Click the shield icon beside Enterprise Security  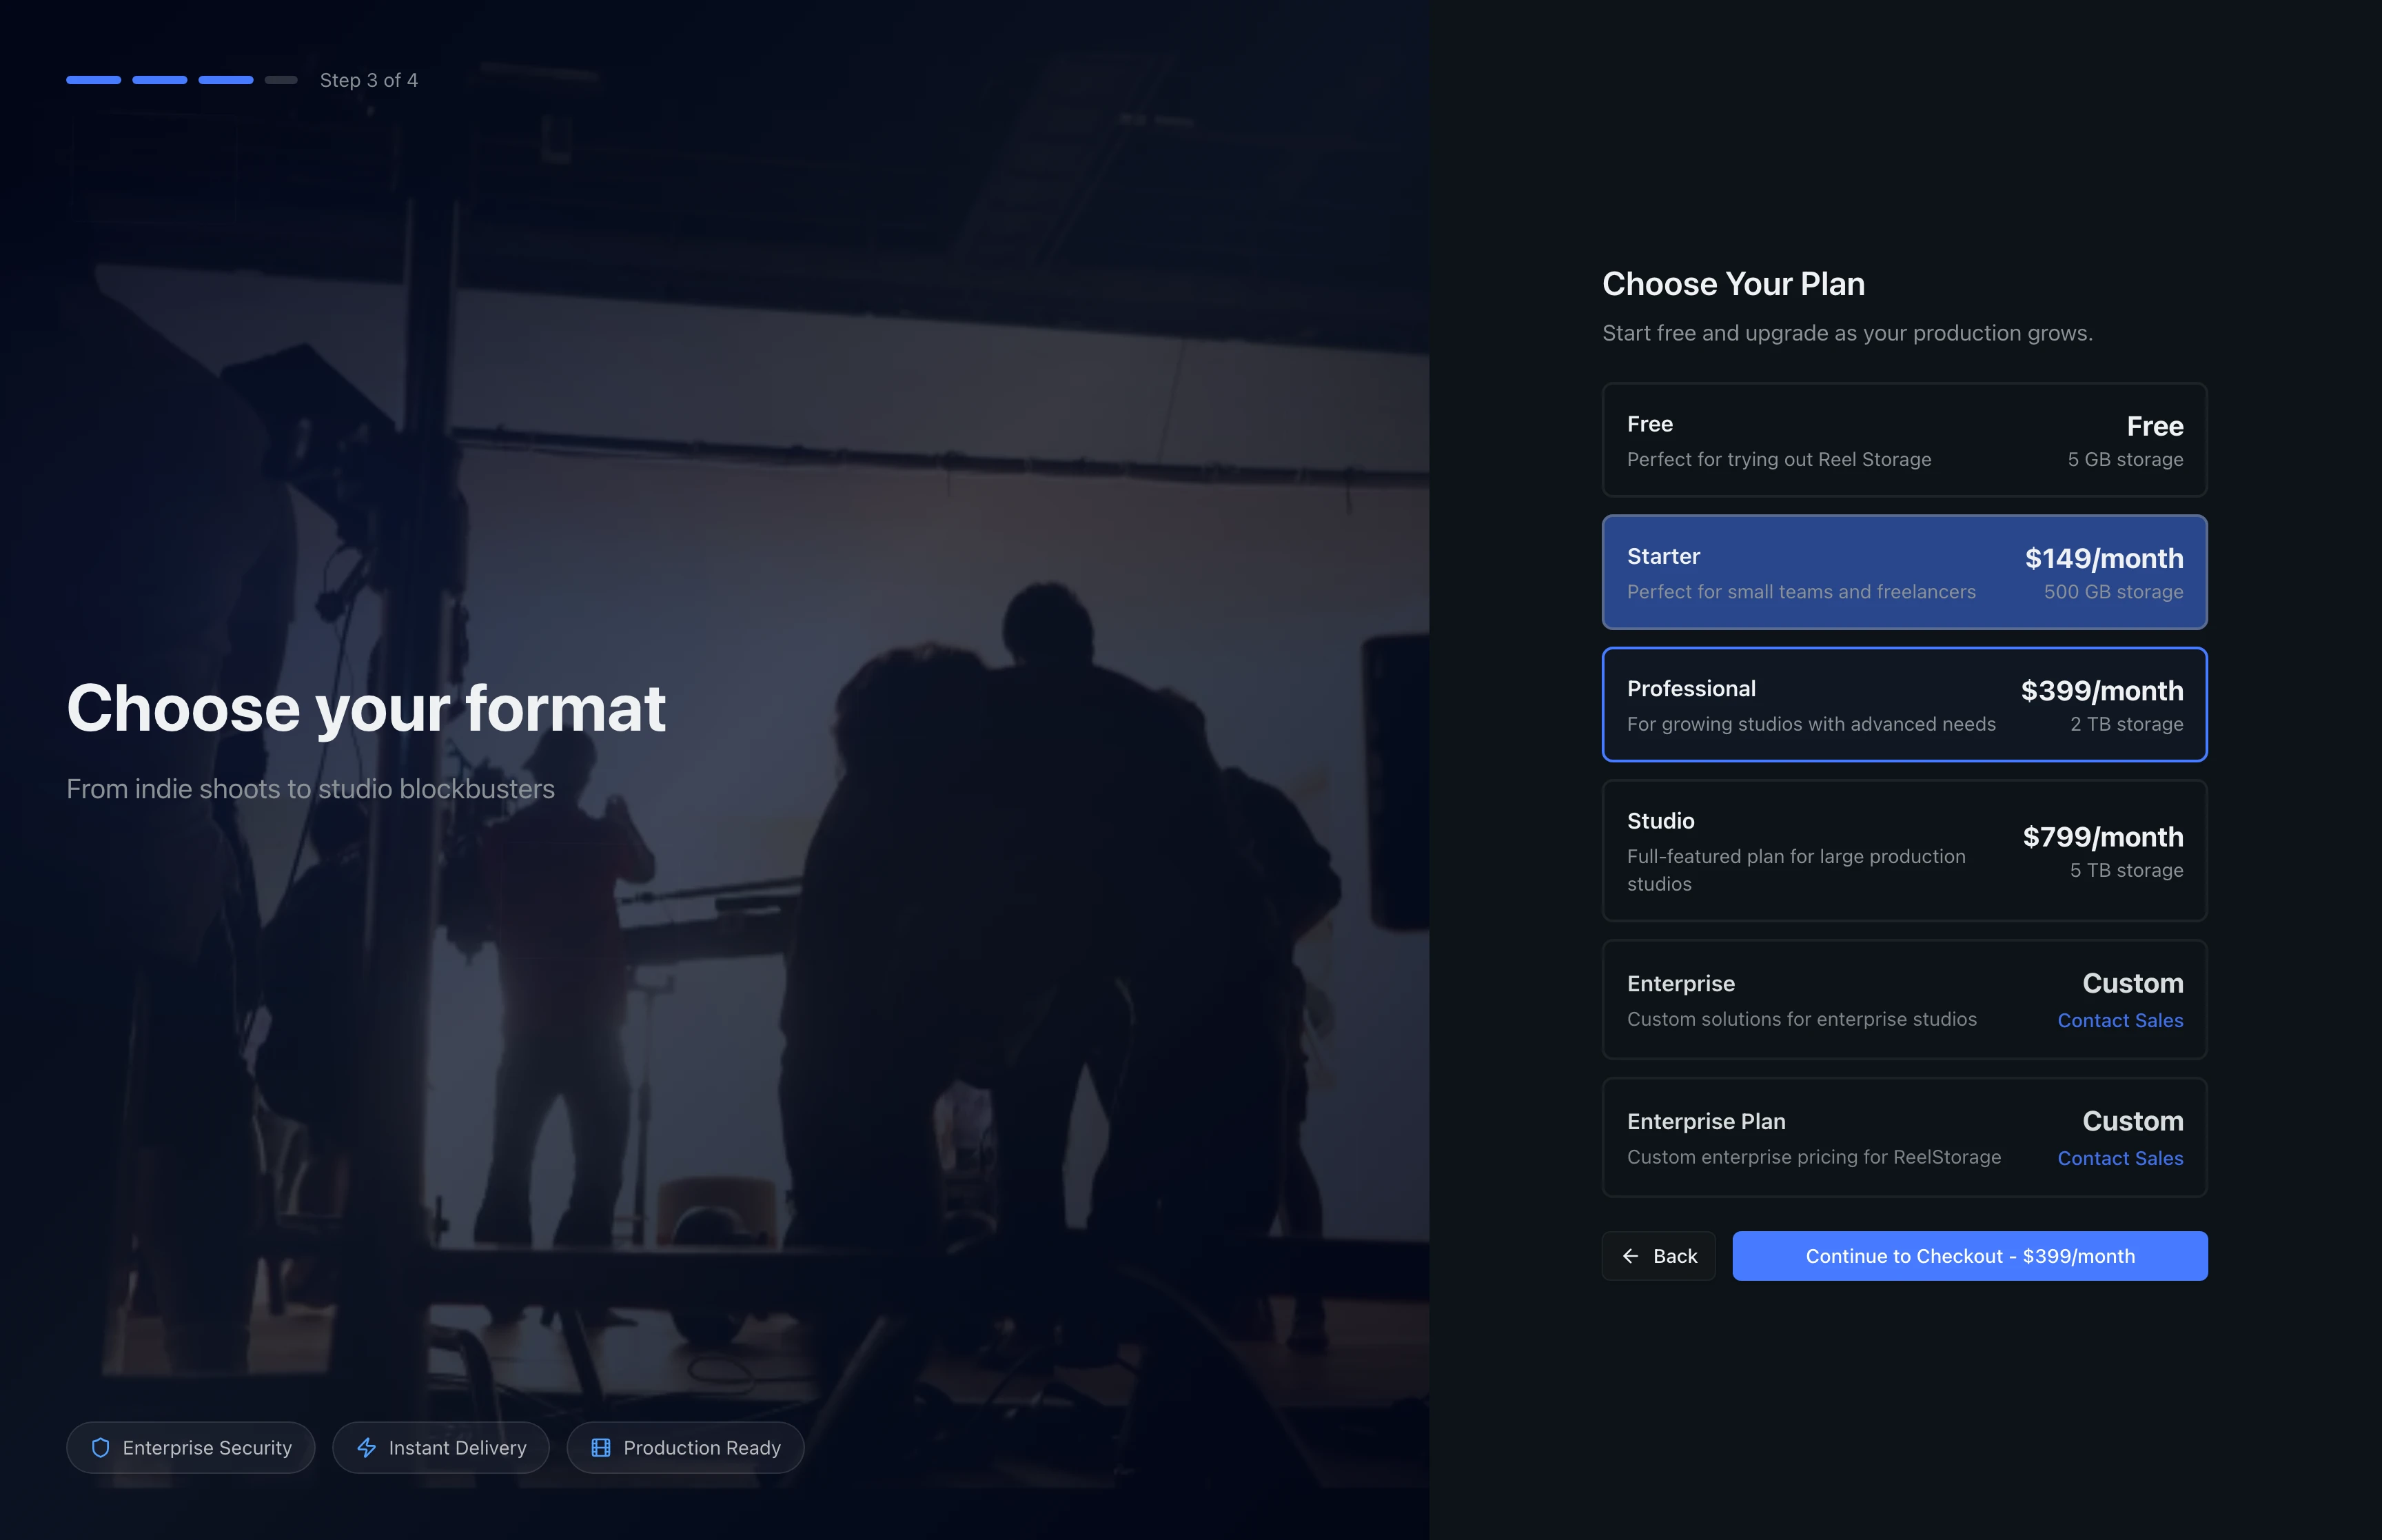(100, 1447)
